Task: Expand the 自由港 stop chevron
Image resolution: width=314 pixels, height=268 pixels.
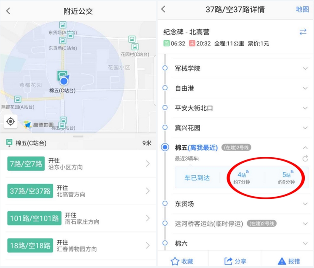Action: pyautogui.click(x=305, y=88)
